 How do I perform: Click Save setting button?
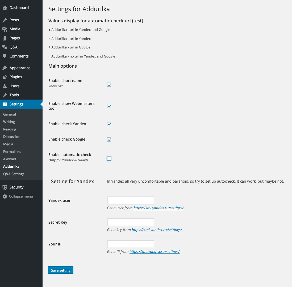pos(61,270)
